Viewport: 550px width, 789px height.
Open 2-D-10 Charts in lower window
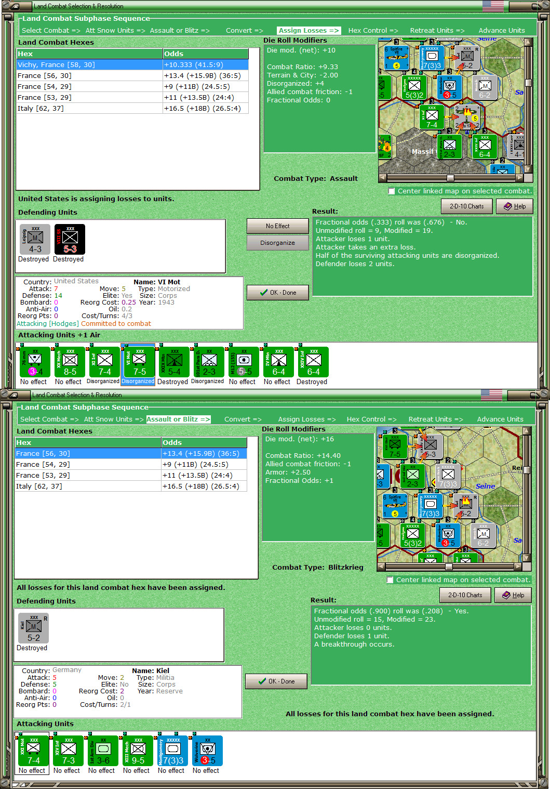coord(465,595)
